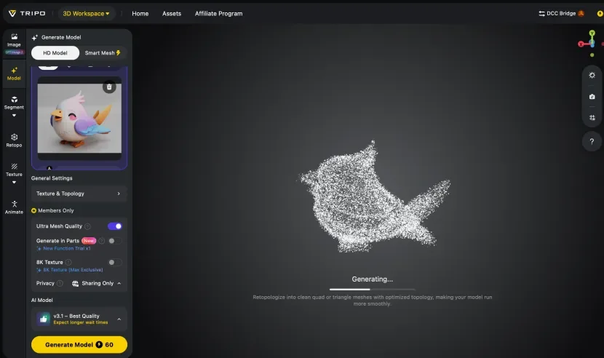Enable the Generate in Parts toggle
This screenshot has height=358, width=604.
[115, 241]
